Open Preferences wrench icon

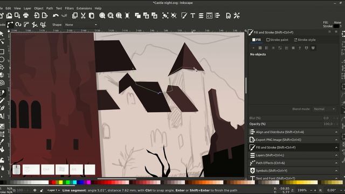pos(237,16)
